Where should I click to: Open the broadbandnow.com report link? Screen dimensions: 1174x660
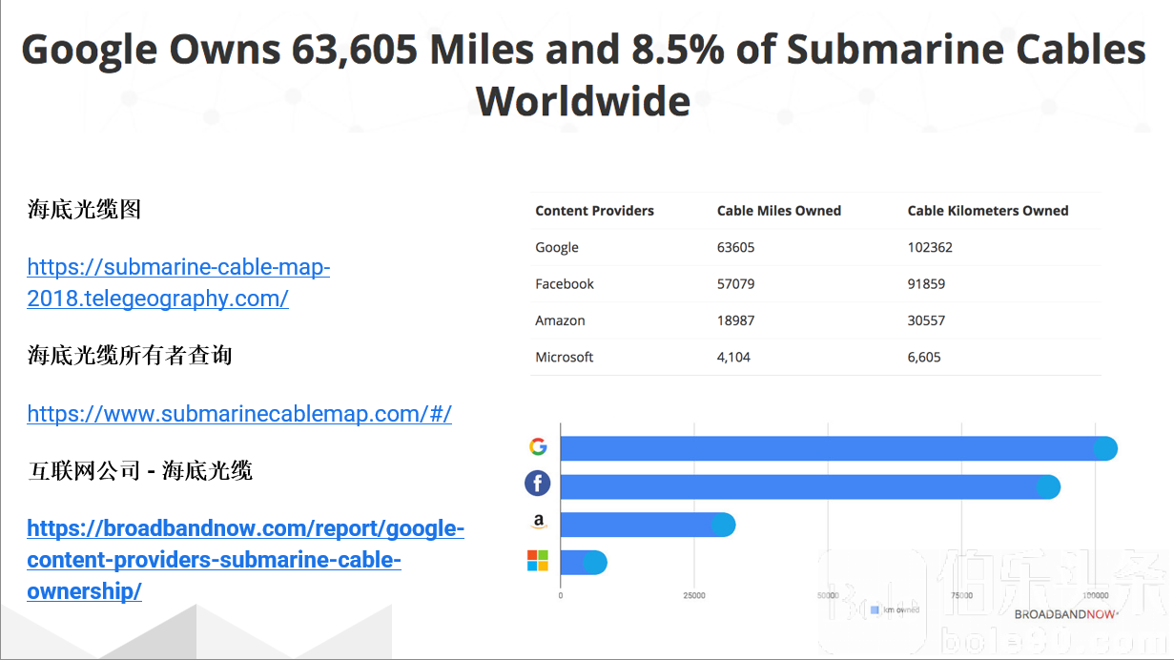point(245,560)
